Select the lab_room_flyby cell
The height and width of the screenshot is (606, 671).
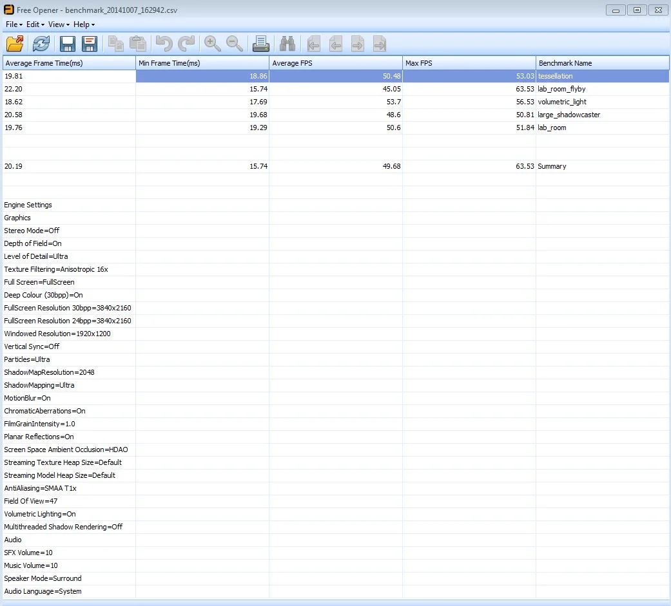point(602,89)
